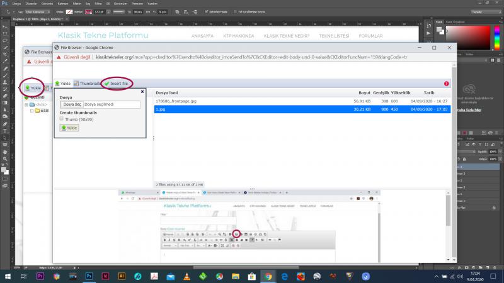The height and width of the screenshot is (283, 504).
Task: Select the Clone Stamp tool
Action: 5,82
